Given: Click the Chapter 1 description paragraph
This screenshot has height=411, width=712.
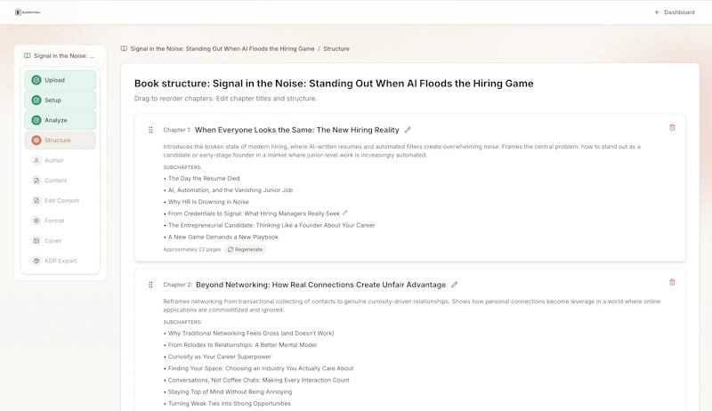Looking at the screenshot, I should tap(402, 150).
